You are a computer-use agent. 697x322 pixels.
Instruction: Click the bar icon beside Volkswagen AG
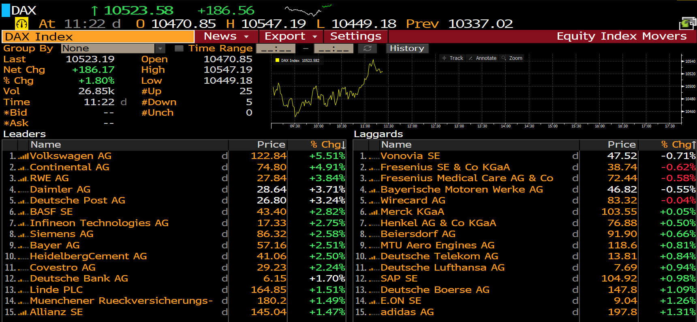pyautogui.click(x=23, y=157)
